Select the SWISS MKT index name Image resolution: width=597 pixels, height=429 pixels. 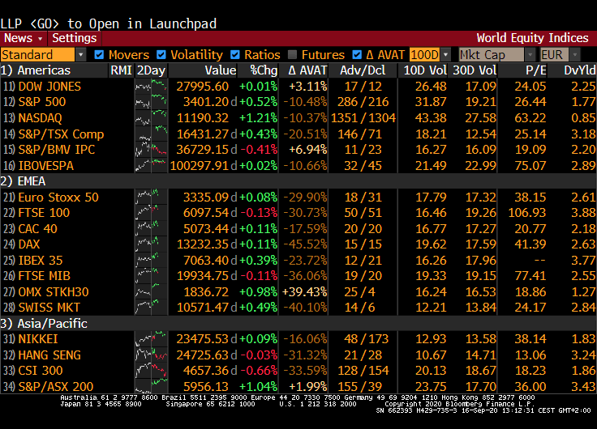pos(49,307)
